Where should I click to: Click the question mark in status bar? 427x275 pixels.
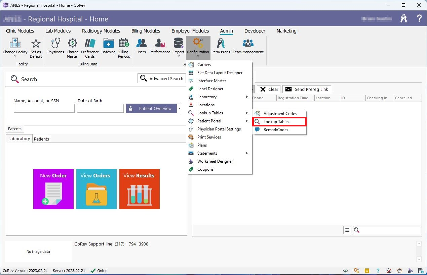378,271
